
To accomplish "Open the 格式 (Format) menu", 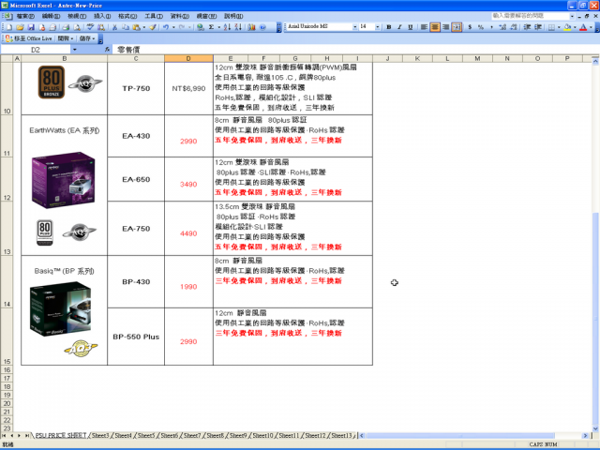I will coord(127,16).
